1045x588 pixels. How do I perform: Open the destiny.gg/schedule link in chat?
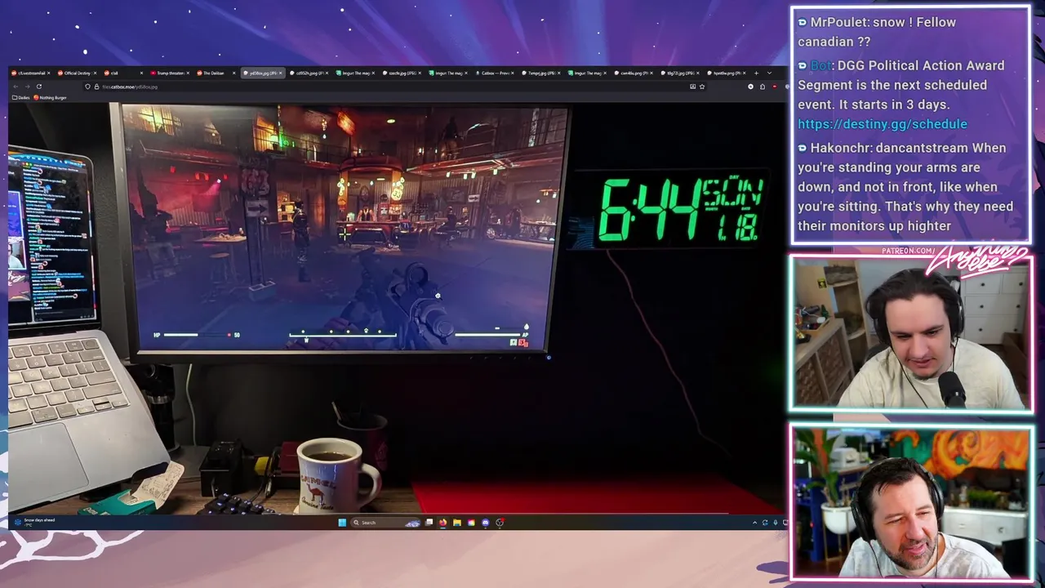[x=883, y=124]
